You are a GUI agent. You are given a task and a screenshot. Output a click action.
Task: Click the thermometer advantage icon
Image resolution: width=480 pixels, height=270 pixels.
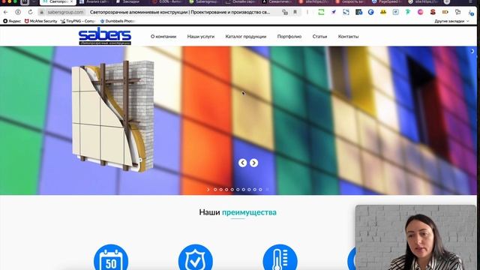pyautogui.click(x=280, y=258)
